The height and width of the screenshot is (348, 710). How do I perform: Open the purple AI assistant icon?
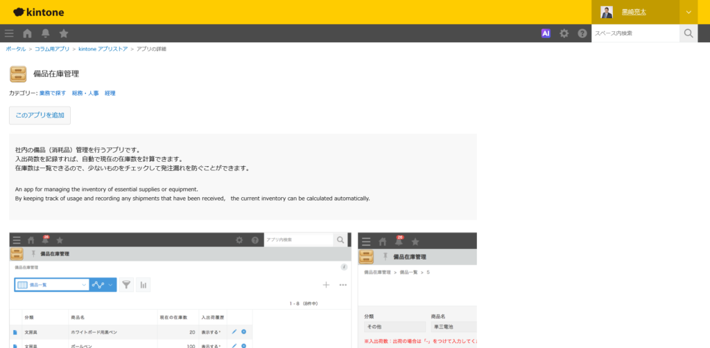(x=546, y=33)
